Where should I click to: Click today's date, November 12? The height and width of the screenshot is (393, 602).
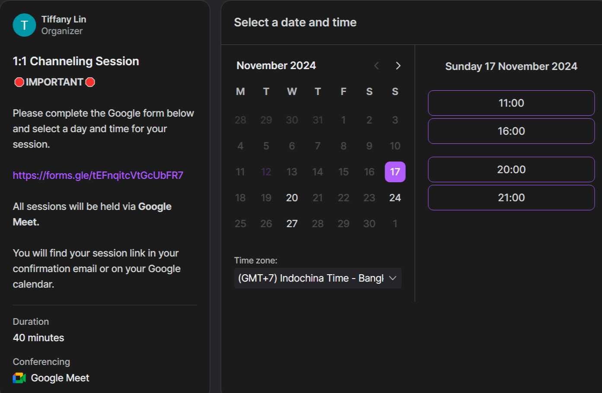point(266,172)
